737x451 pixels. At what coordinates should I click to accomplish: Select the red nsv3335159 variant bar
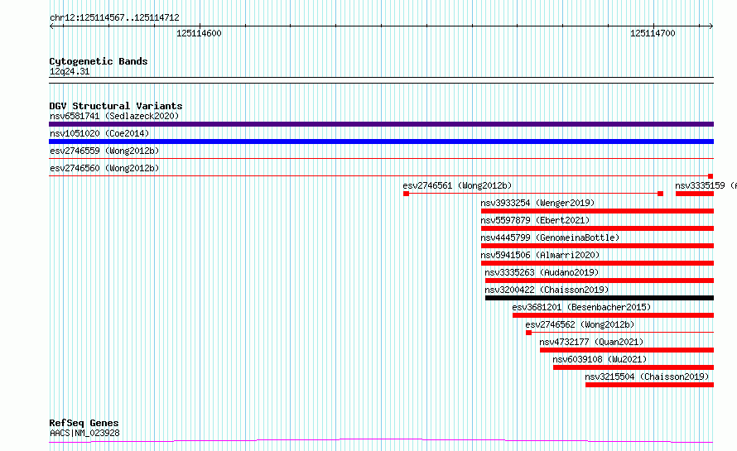(695, 194)
